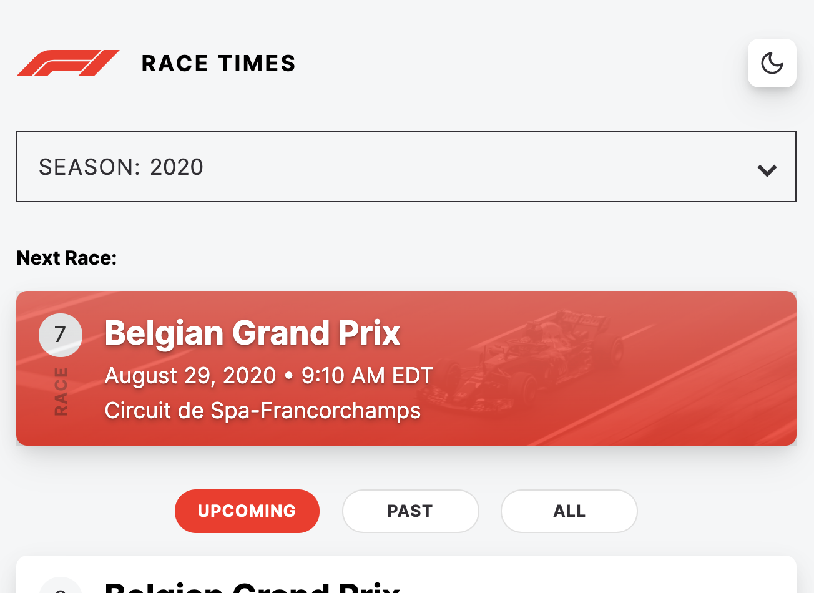Click the 2020 value in the season selector
814x593 pixels.
click(x=177, y=167)
